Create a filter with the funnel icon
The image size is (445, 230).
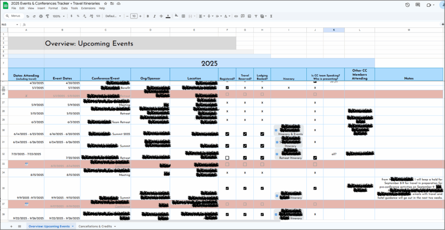coord(256,16)
